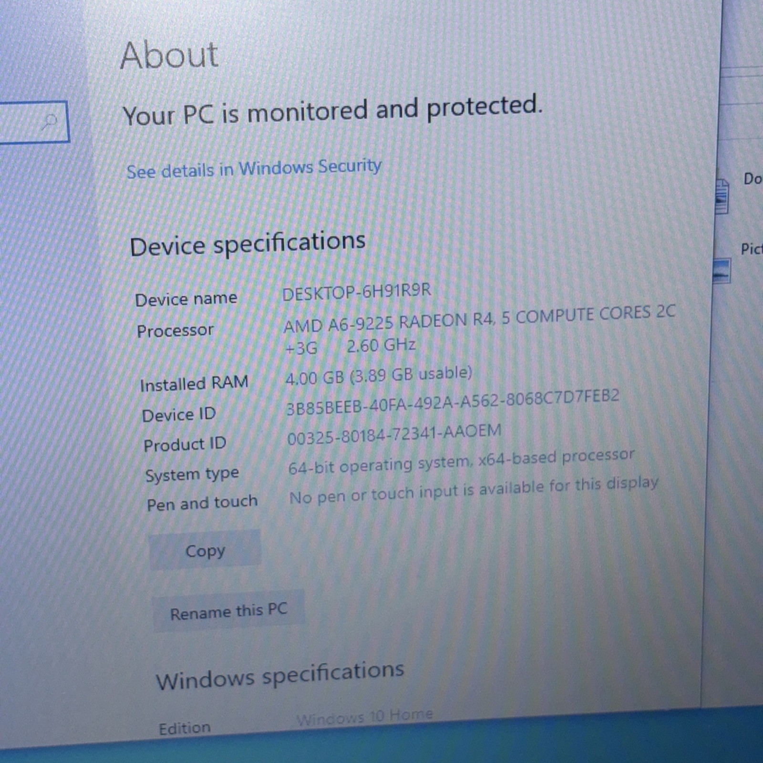This screenshot has width=763, height=763.
Task: Select the No pen or touch input text
Action: pyautogui.click(x=474, y=491)
